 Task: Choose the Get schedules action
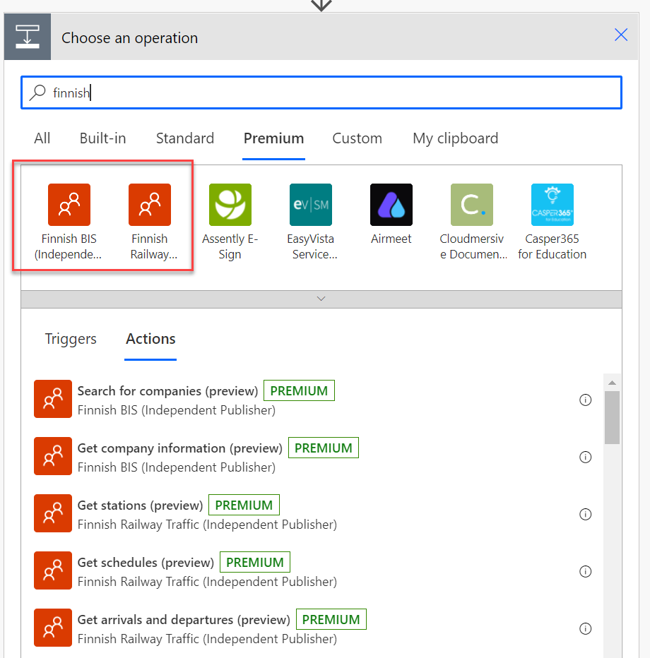[x=146, y=563]
